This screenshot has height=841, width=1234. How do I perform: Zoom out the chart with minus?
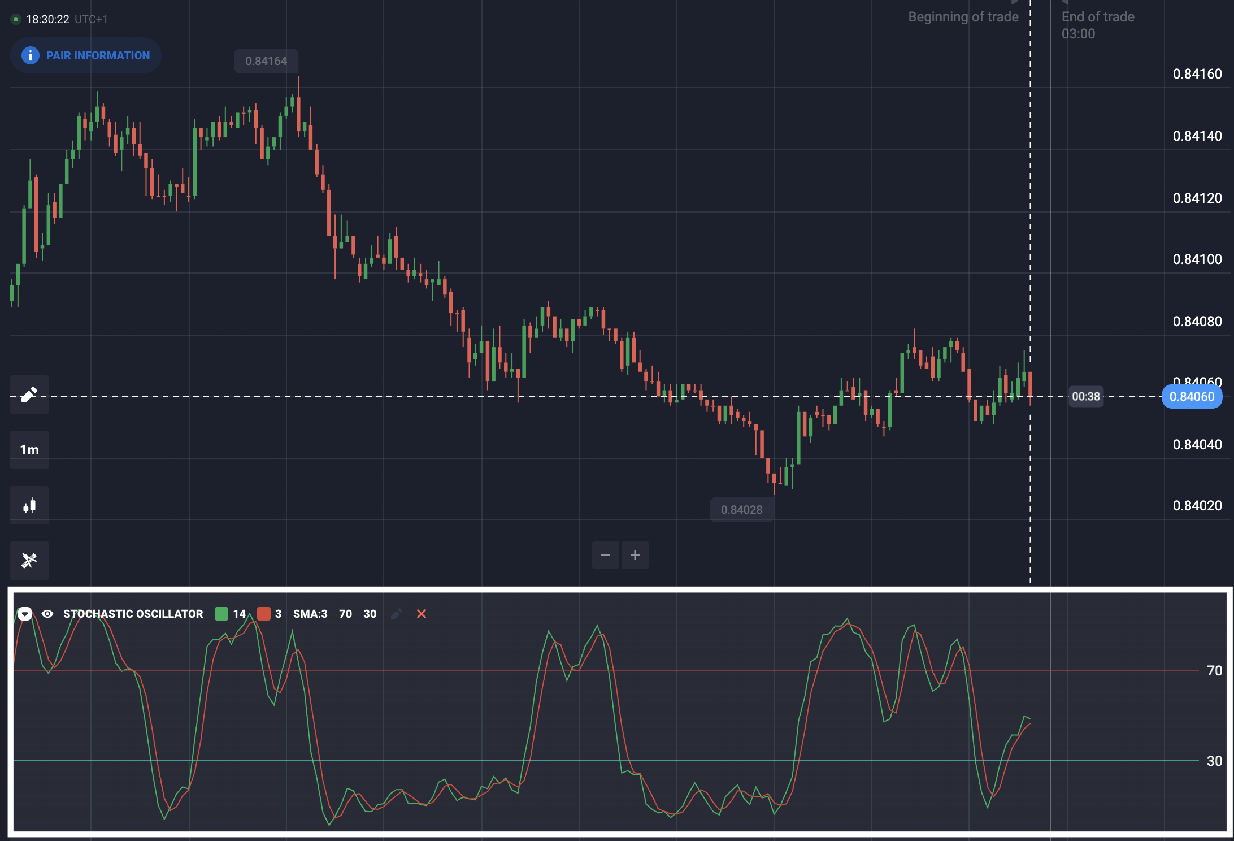click(606, 555)
